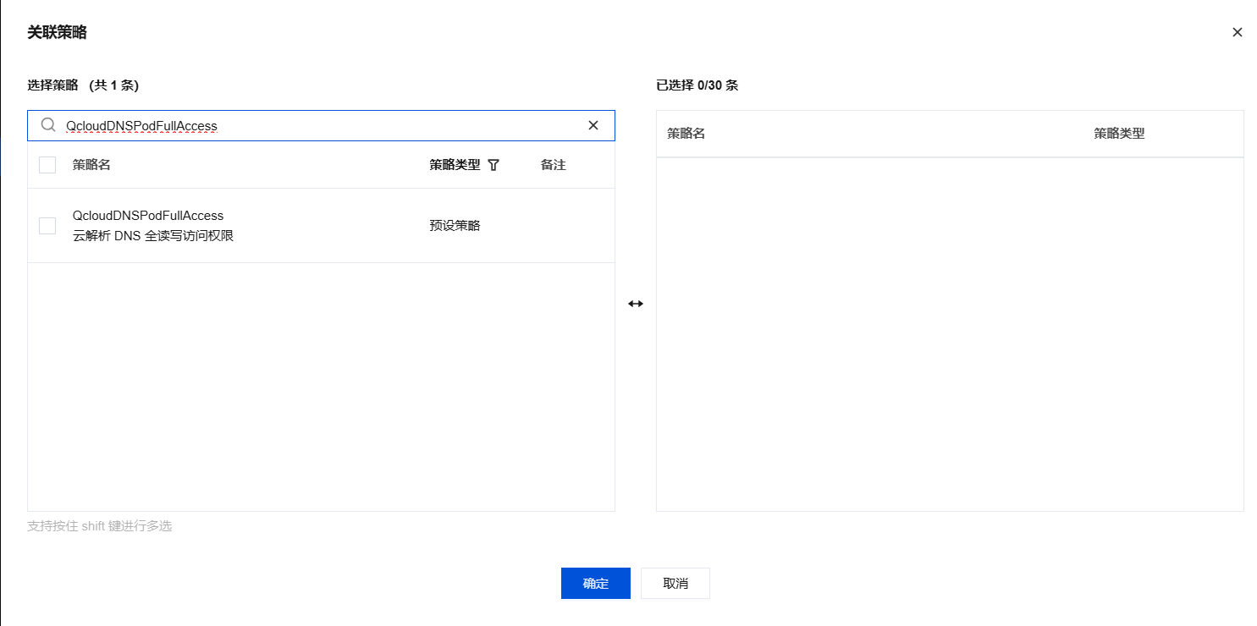The height and width of the screenshot is (626, 1257).
Task: Click the 云解析 DNS 全读写访问权限 description
Action: coord(153,236)
